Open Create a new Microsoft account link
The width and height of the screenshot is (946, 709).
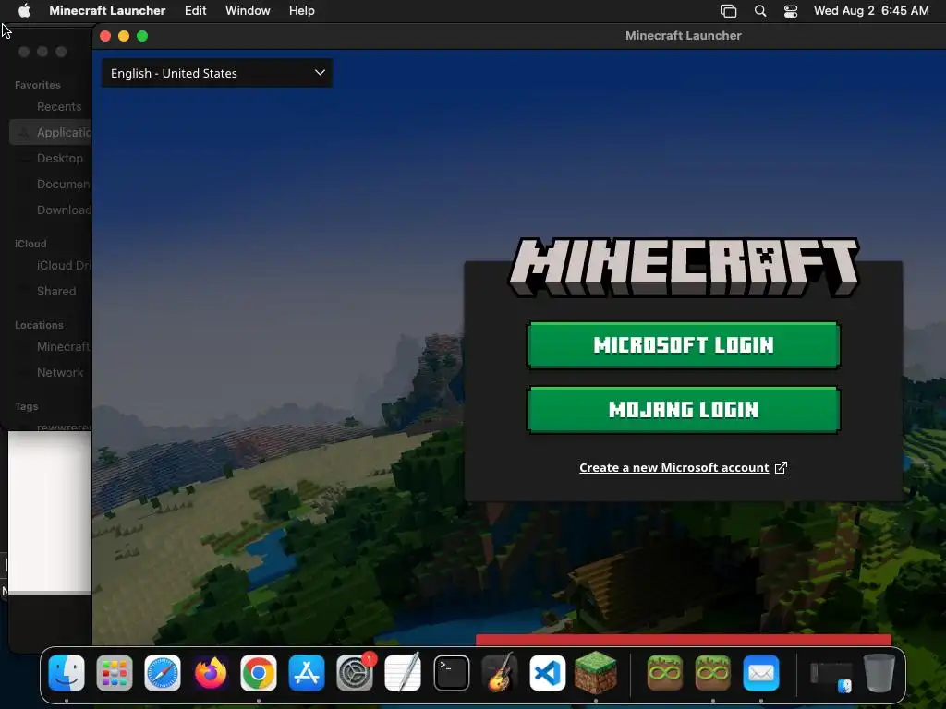click(673, 467)
